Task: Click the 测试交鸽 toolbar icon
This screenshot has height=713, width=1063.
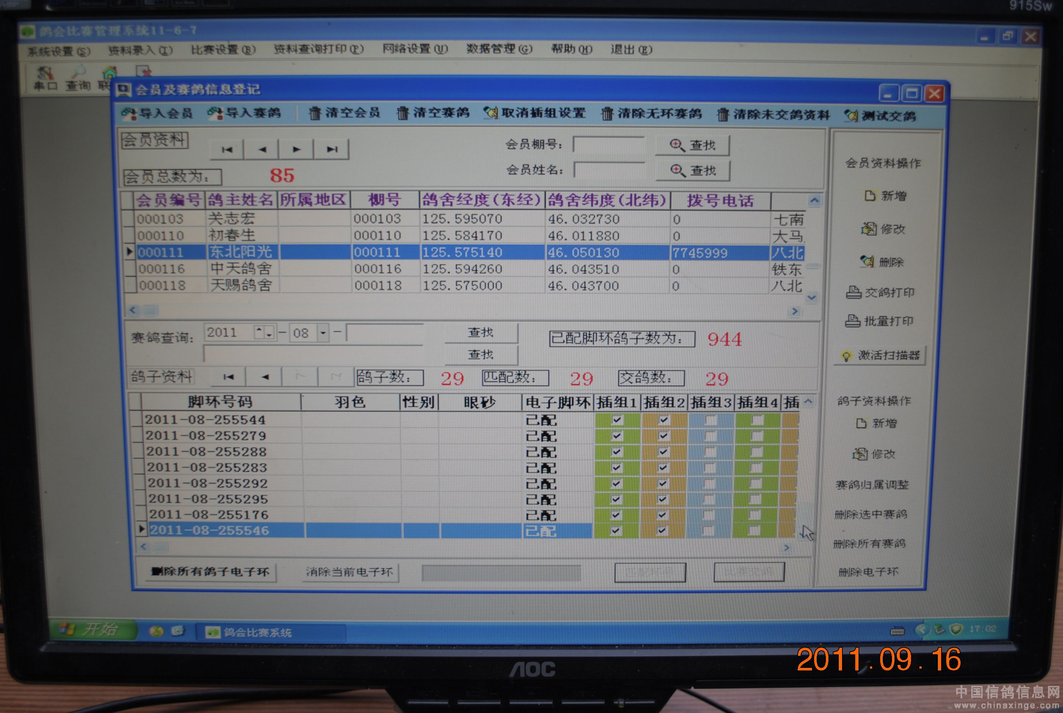Action: pos(850,116)
